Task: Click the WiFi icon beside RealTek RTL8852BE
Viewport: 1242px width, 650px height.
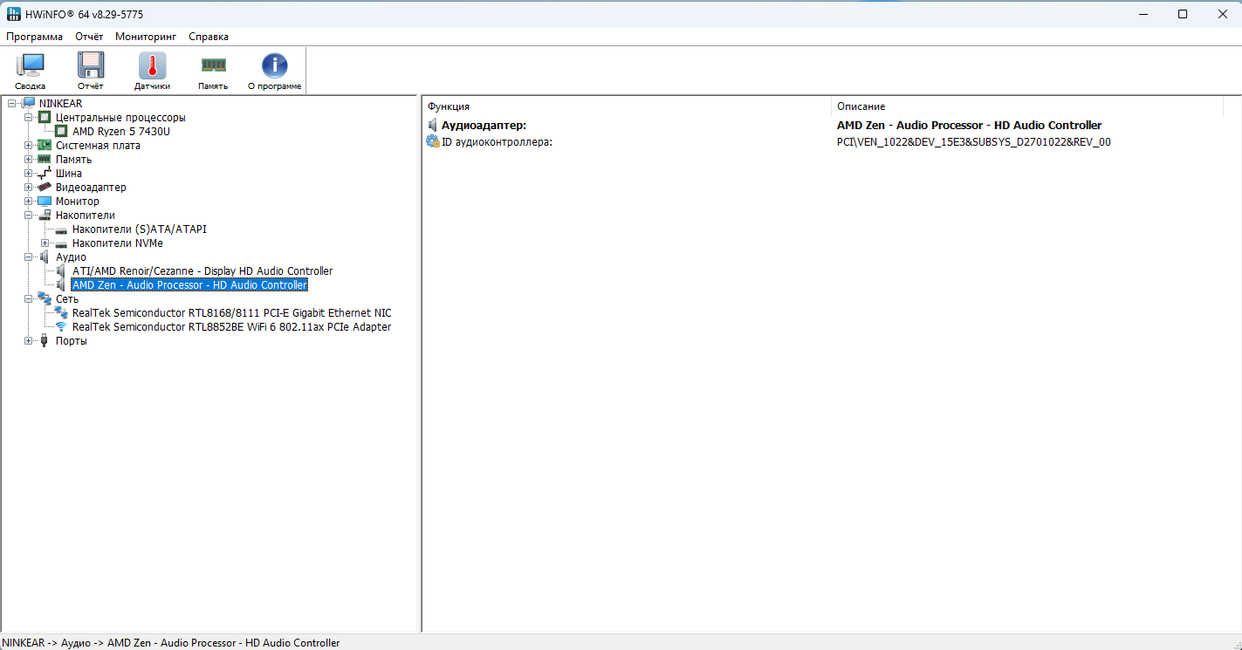Action: [x=61, y=327]
